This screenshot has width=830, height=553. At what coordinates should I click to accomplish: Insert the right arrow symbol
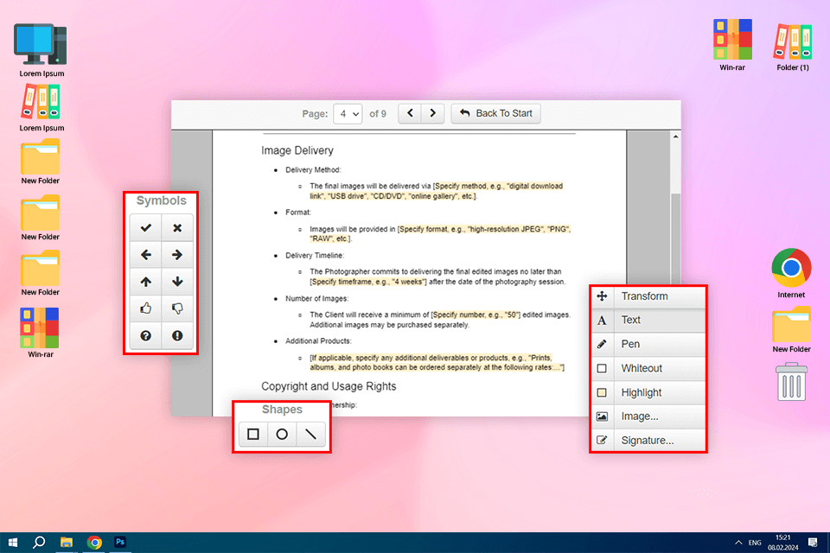[x=177, y=255]
